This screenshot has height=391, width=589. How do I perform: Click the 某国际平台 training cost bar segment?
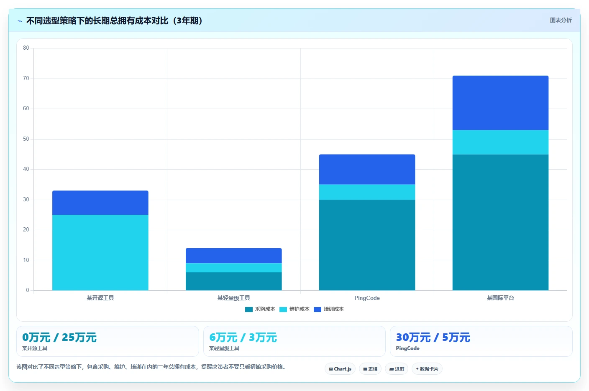501,103
